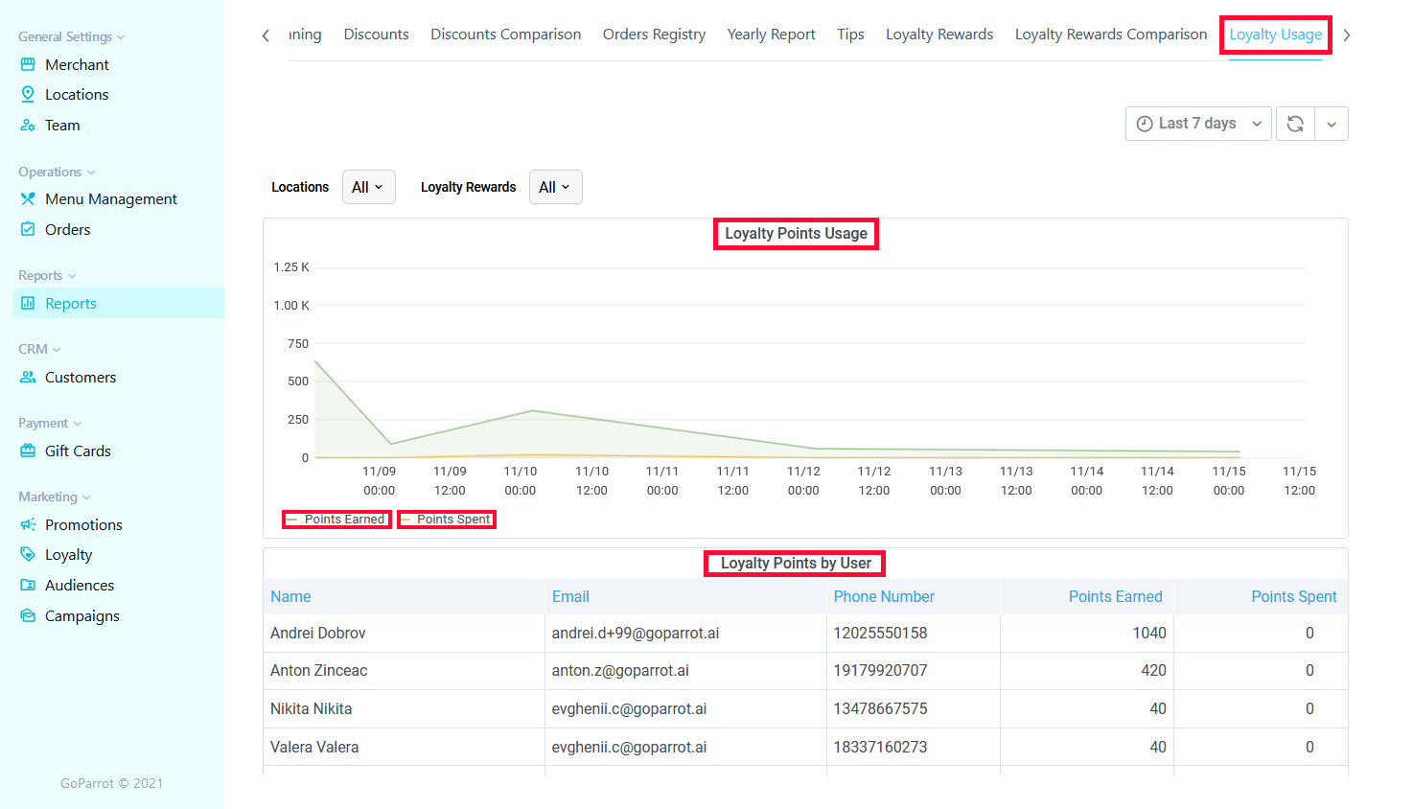The height and width of the screenshot is (809, 1413).
Task: Click the Merchant store icon
Action: pos(28,64)
